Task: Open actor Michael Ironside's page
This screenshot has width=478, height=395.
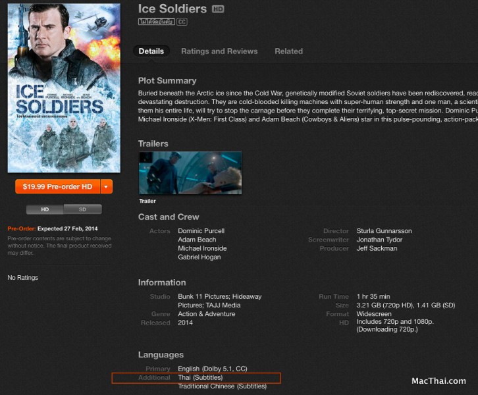Action: [x=202, y=248]
